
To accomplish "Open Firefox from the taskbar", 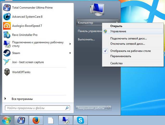I will pyautogui.click(x=36, y=120).
